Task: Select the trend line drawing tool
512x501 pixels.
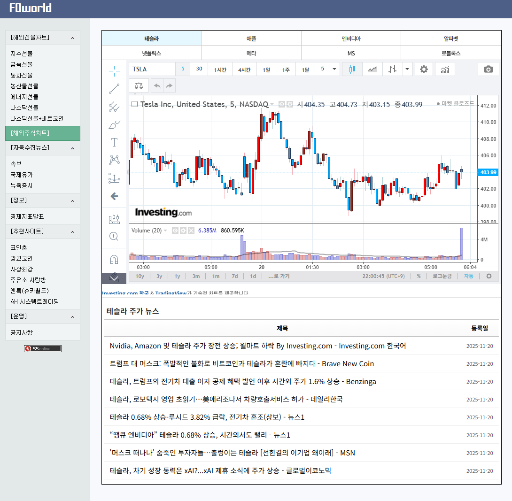Action: 114,88
